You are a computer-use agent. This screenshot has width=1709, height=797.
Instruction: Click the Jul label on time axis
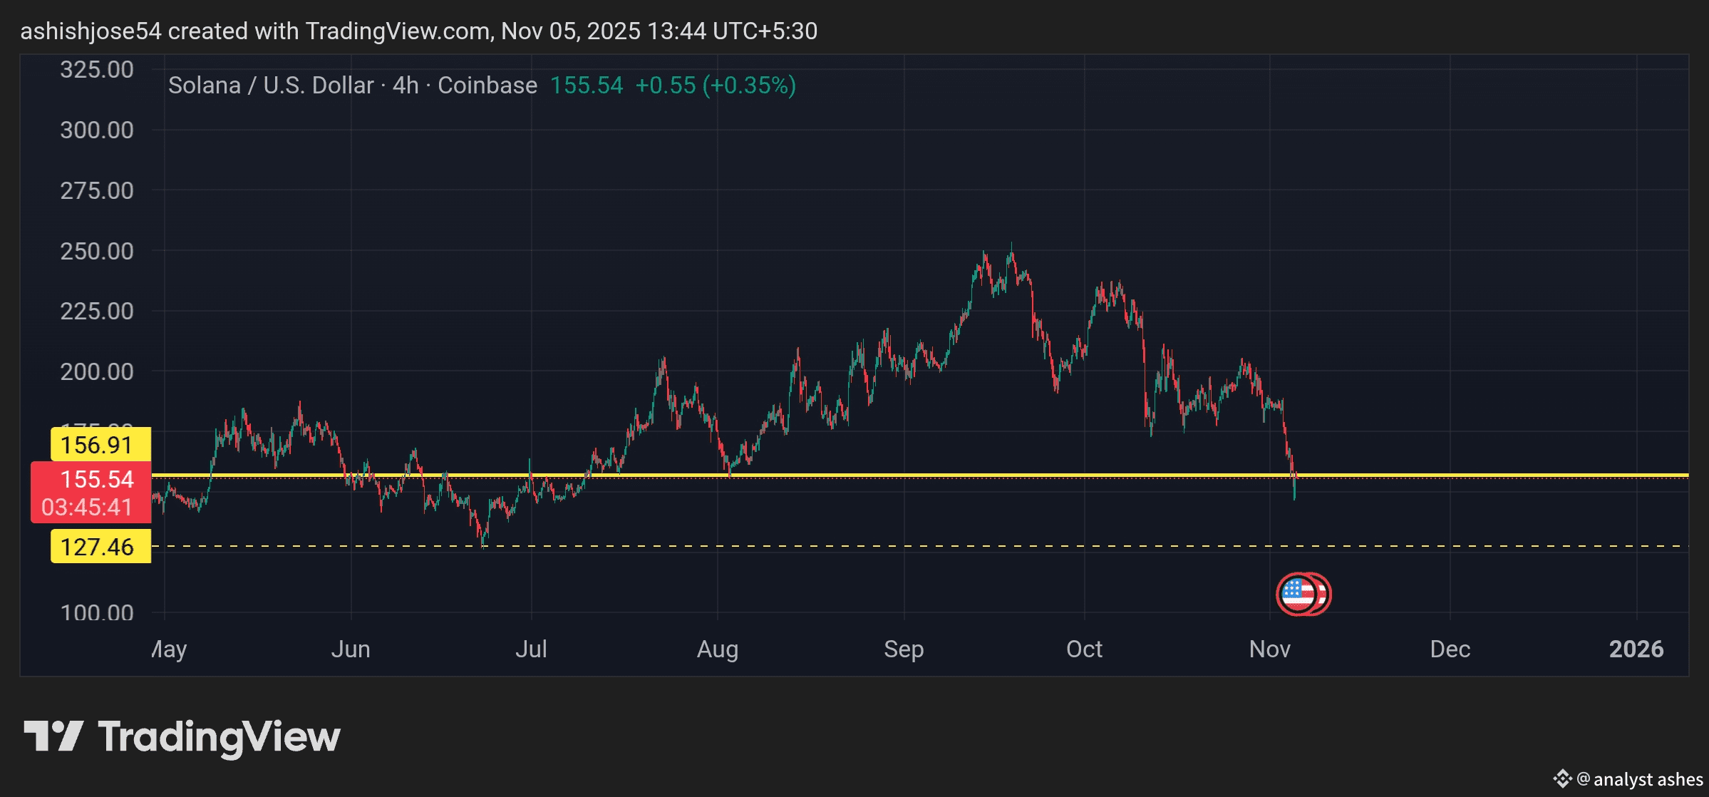pyautogui.click(x=531, y=649)
